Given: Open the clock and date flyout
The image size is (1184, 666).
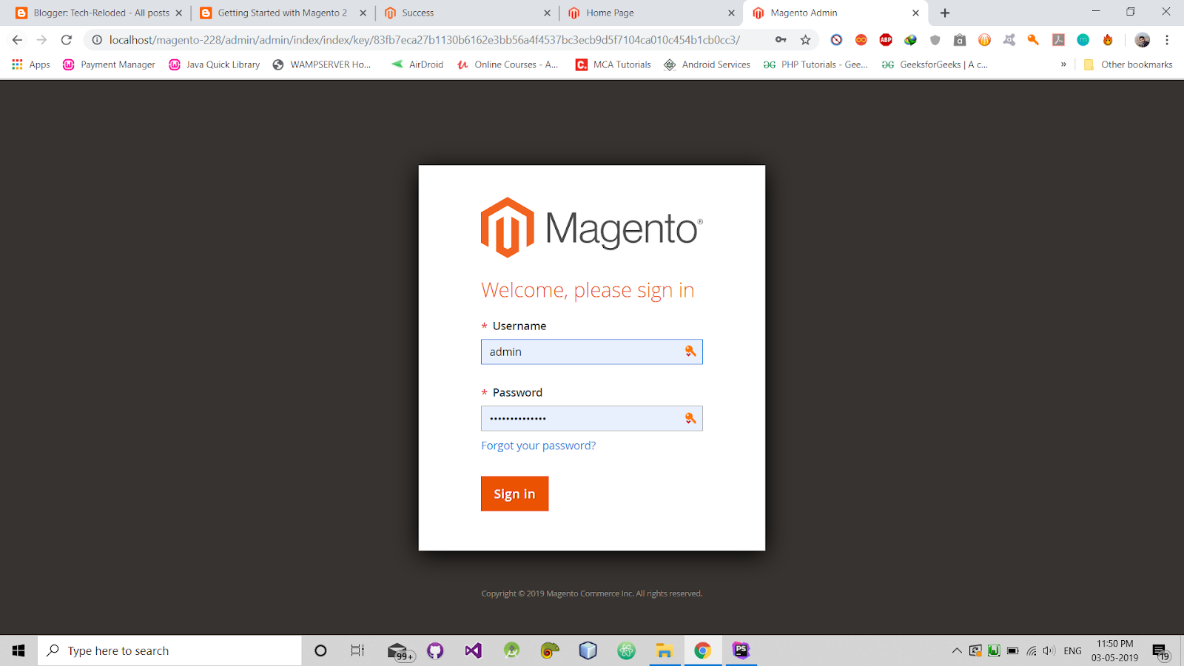Looking at the screenshot, I should [1114, 650].
